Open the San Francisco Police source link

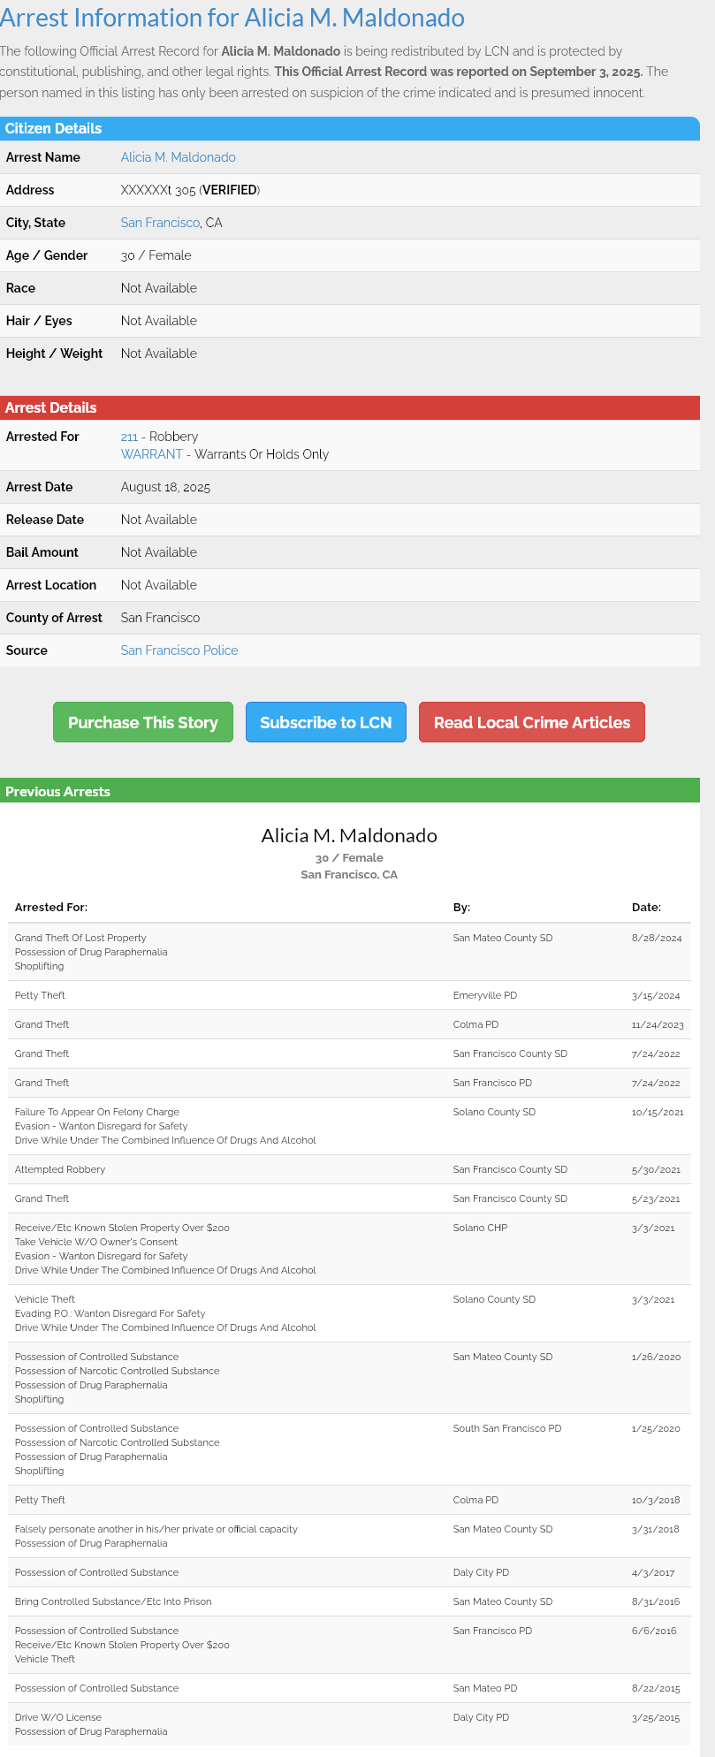click(x=179, y=650)
